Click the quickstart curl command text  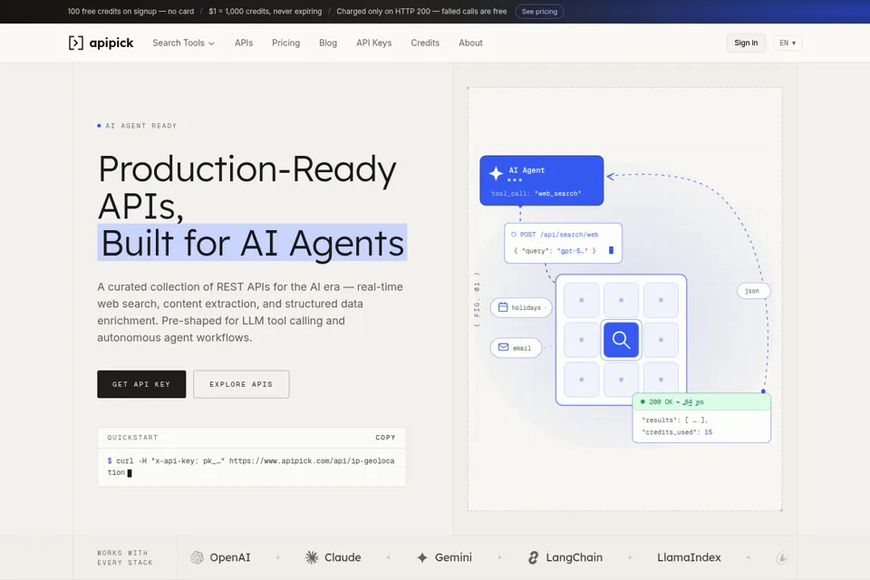[x=251, y=466]
